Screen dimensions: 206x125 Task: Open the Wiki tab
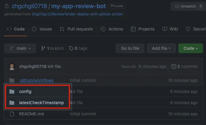(170, 29)
